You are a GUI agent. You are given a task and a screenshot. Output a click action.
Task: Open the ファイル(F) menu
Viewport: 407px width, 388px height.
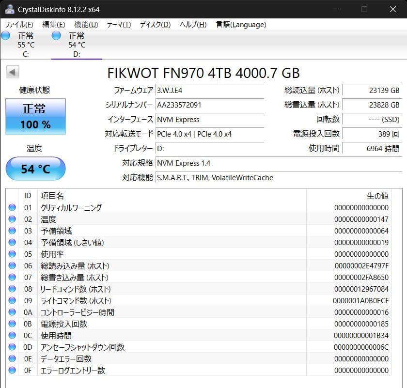click(x=19, y=25)
